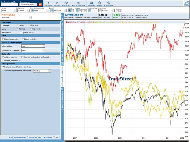Click the chart's horizontal scrollbar left arrow
This screenshot has width=190, height=142.
tap(65, 141)
